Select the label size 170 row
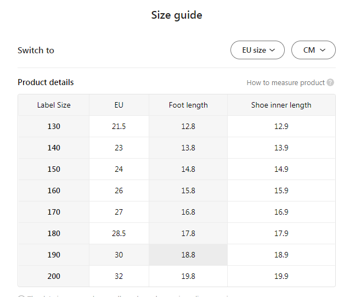This screenshot has height=297, width=338. (x=54, y=212)
